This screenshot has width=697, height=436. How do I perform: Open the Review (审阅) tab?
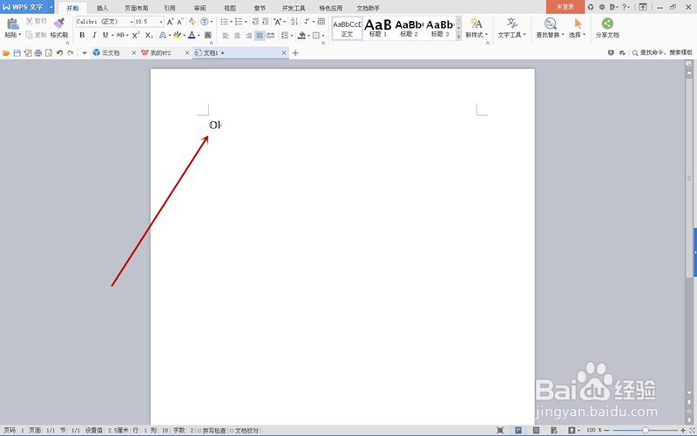click(x=200, y=8)
